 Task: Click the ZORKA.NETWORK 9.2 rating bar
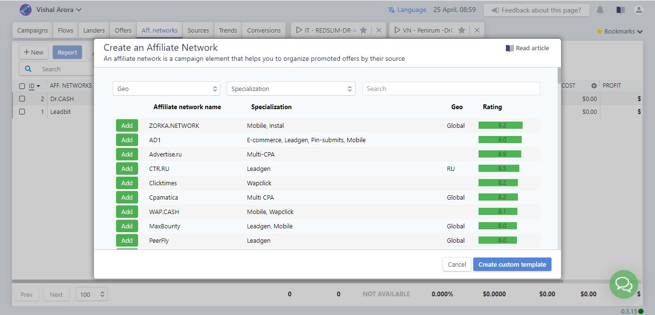[x=501, y=125]
